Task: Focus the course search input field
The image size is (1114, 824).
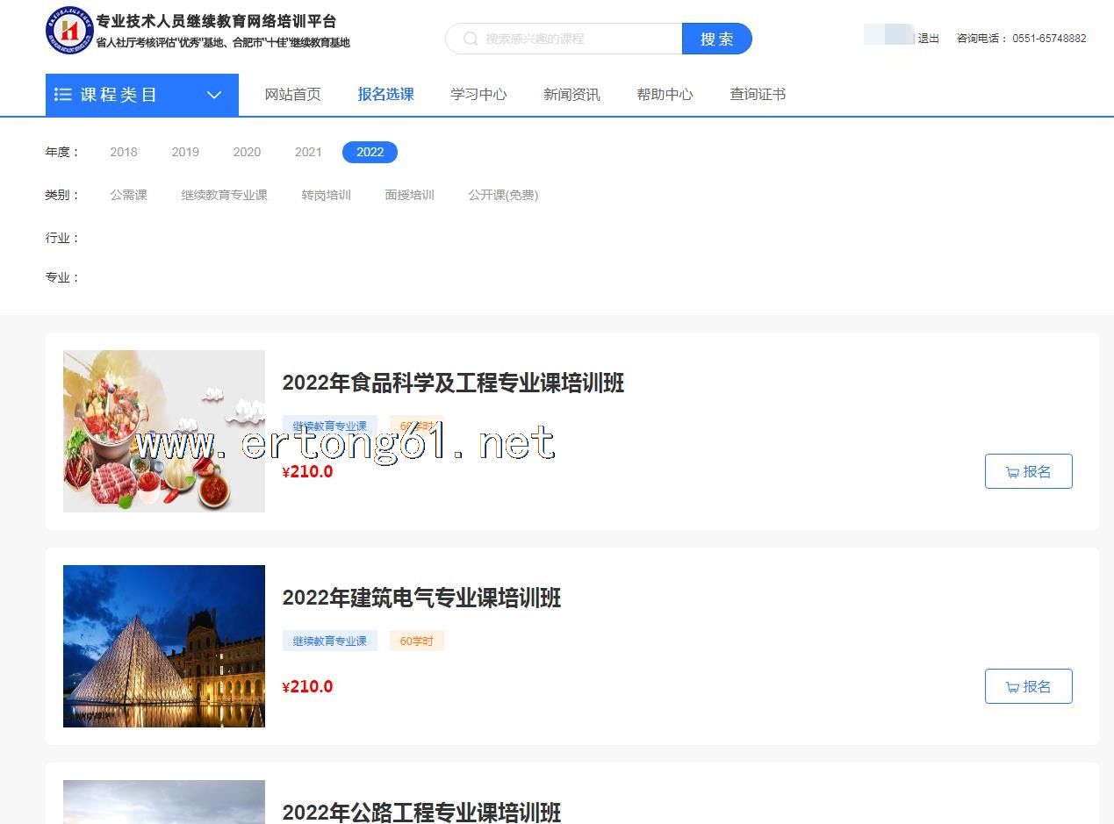Action: 579,39
